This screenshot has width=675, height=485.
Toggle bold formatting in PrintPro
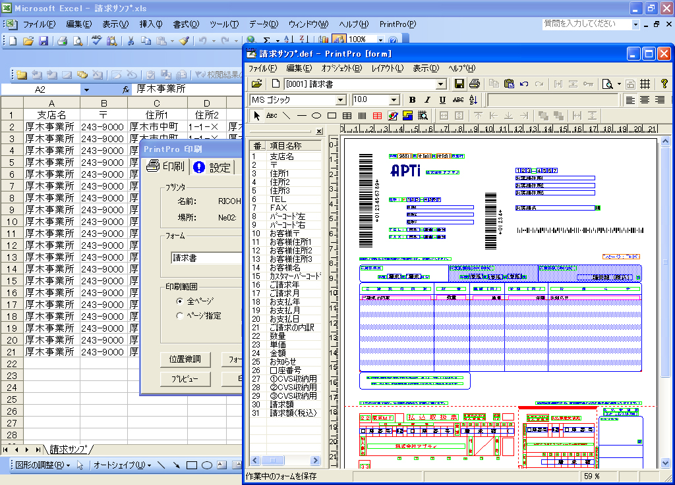pos(412,99)
